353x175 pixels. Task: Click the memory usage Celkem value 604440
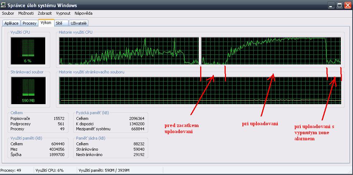(58, 144)
